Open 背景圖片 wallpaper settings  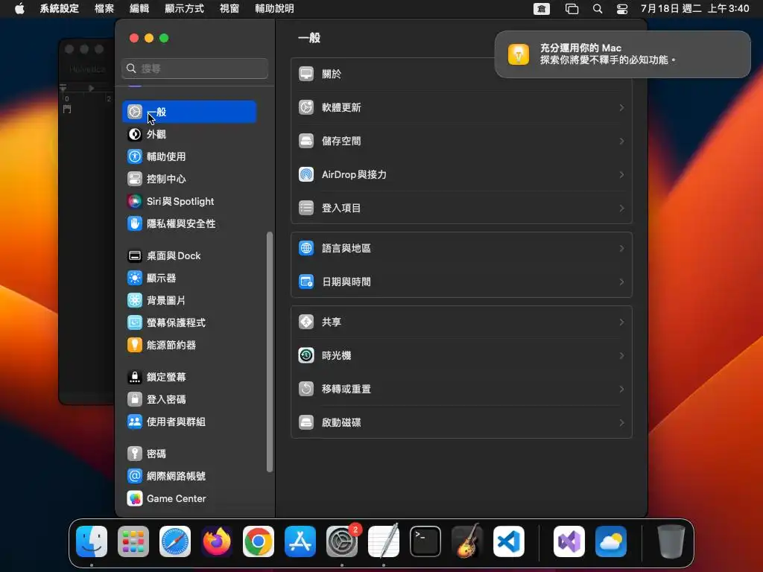click(189, 301)
